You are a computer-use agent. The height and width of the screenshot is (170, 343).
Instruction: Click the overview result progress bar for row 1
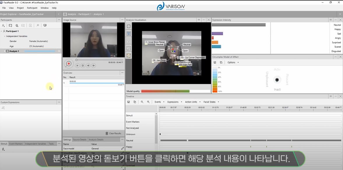point(97,83)
